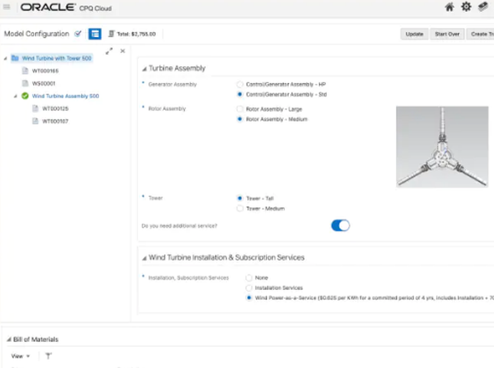Select WT000185 tree item
The width and height of the screenshot is (494, 368).
45,71
